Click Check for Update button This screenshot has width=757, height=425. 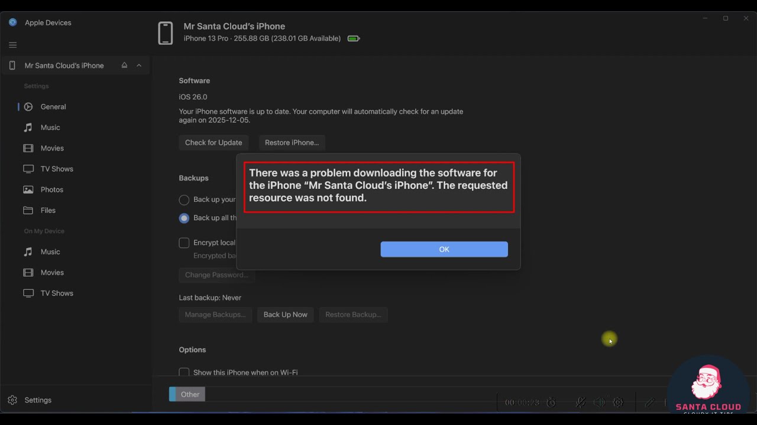213,142
